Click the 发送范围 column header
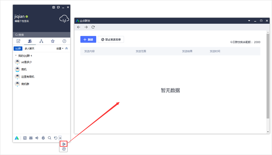The image size is (272, 155). coord(141,51)
